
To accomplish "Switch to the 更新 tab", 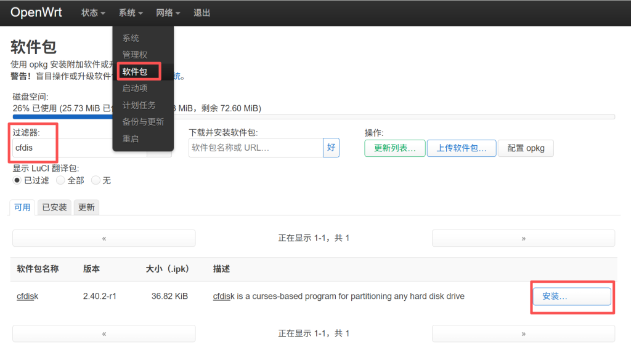I will [x=86, y=207].
